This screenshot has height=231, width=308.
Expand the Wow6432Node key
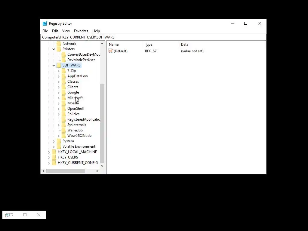(59, 136)
